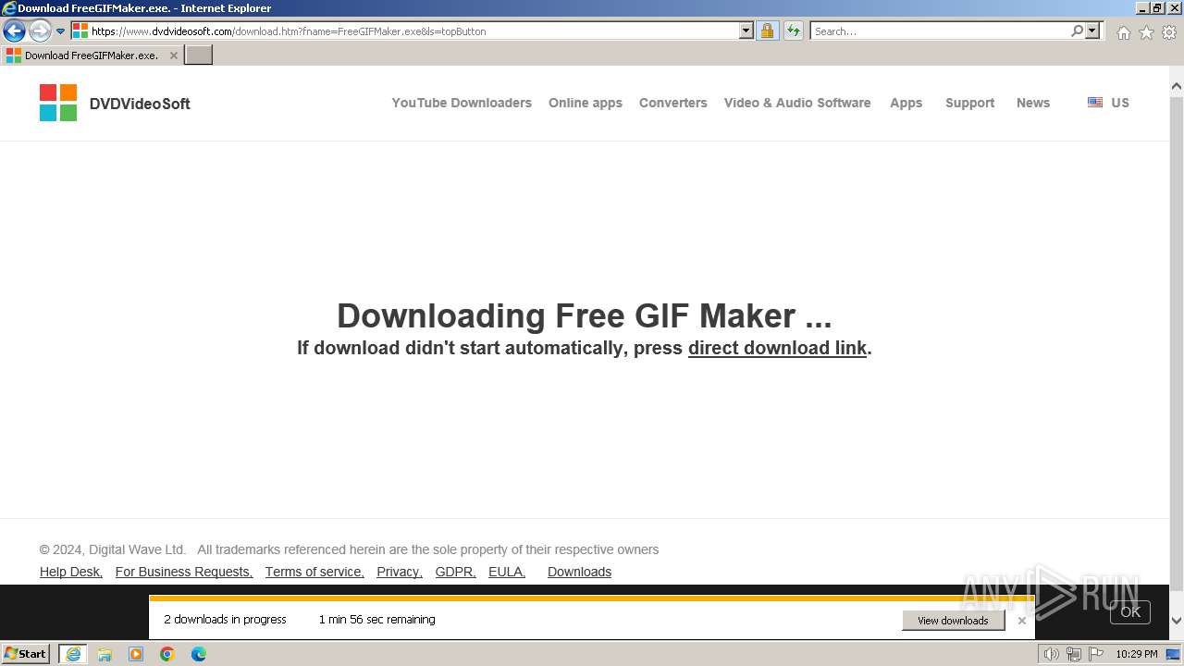Click the Internet Explorer title bar icon
This screenshot has height=666, width=1184.
pyautogui.click(x=9, y=8)
